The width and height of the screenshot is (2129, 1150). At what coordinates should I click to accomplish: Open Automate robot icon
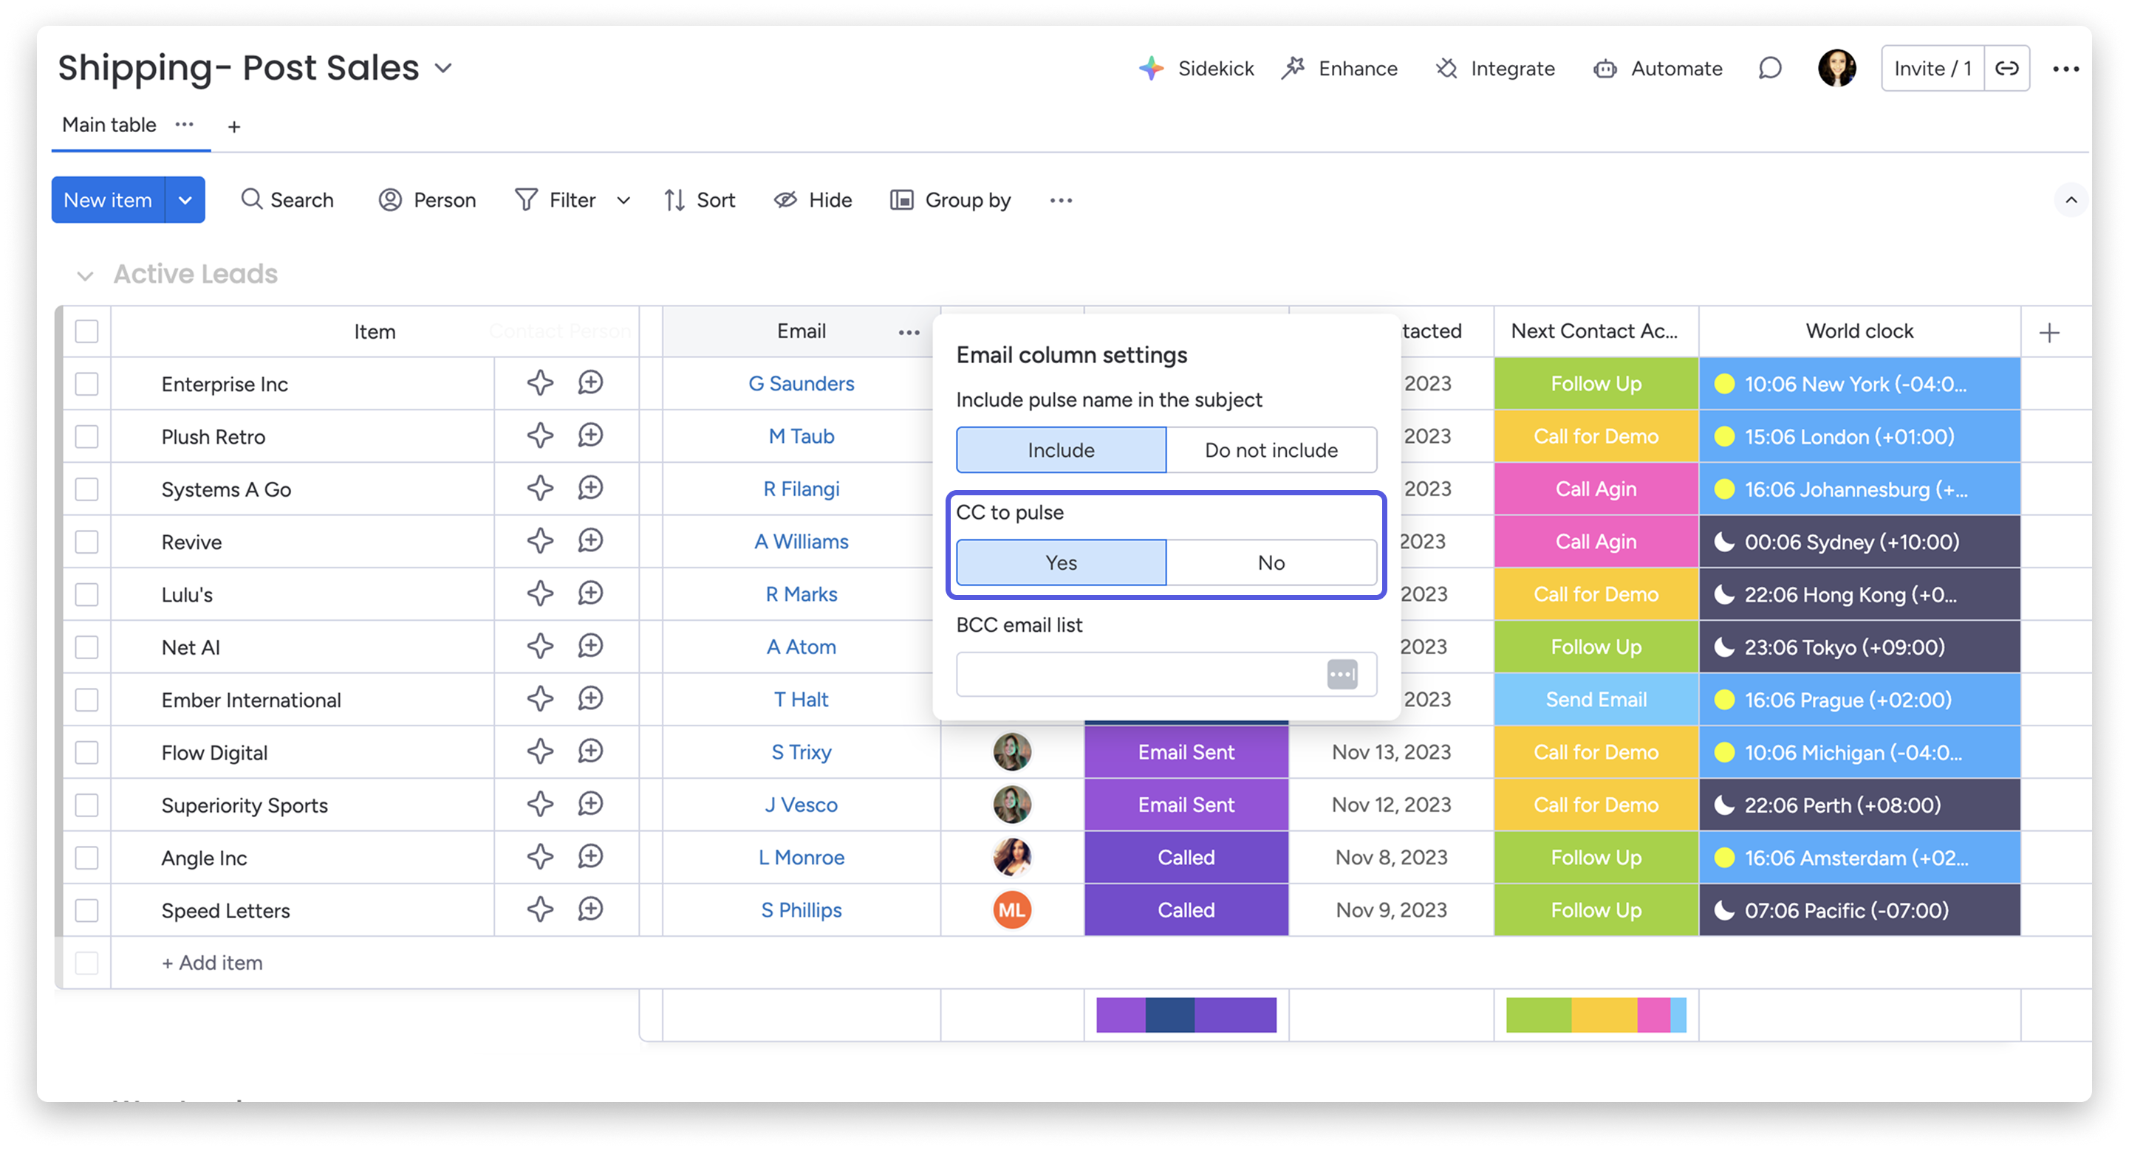(x=1605, y=69)
